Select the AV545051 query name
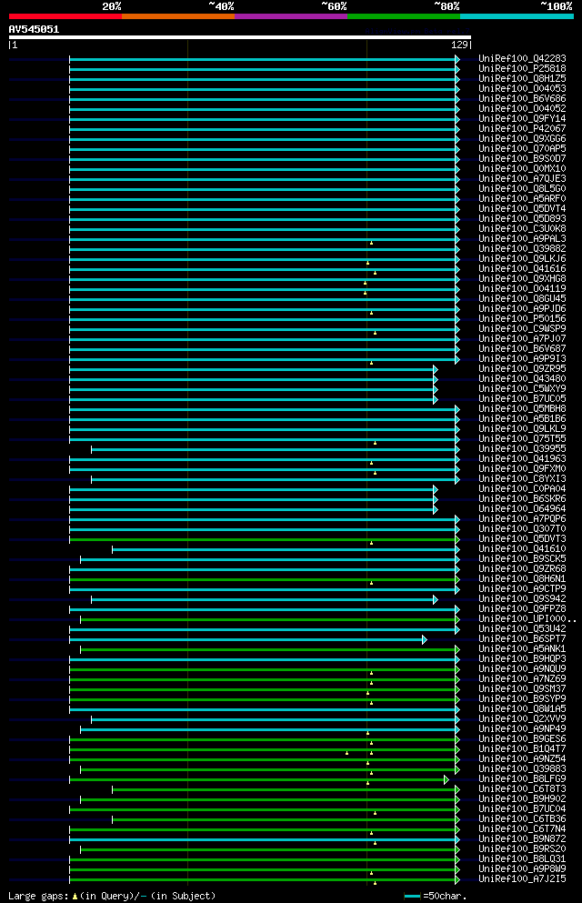The image size is (582, 903). (x=34, y=29)
